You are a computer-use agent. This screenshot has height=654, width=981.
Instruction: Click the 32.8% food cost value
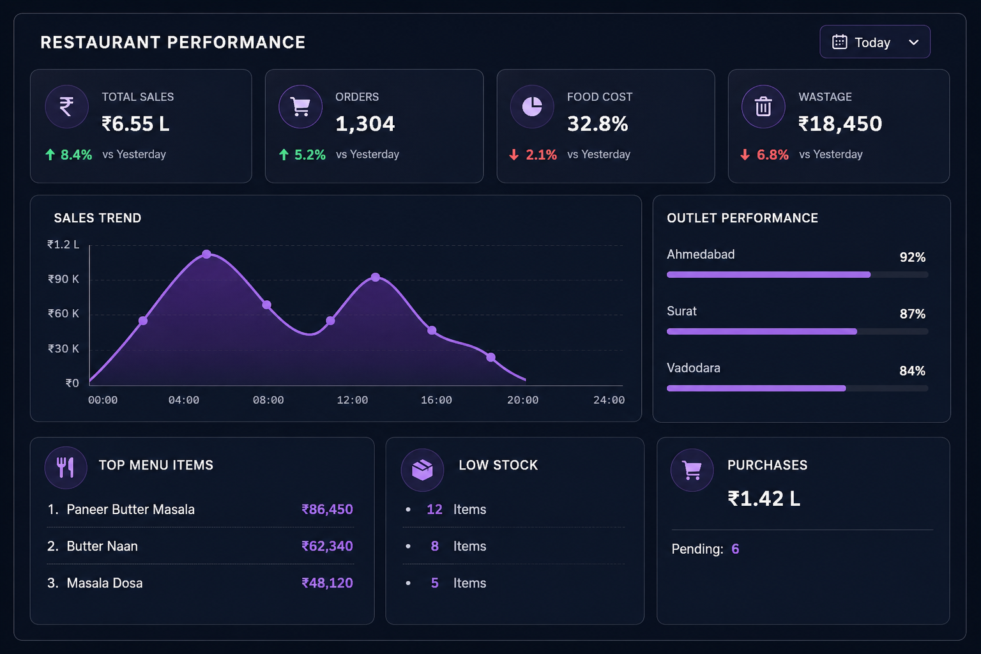(x=598, y=124)
